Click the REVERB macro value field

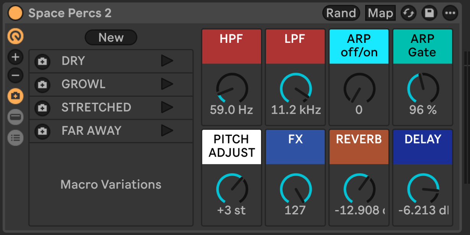(x=359, y=210)
